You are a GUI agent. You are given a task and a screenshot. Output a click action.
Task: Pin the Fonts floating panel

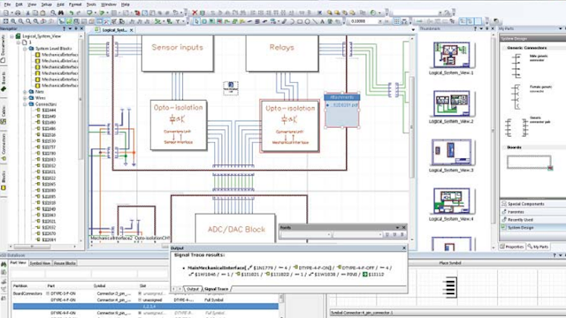coord(397,228)
